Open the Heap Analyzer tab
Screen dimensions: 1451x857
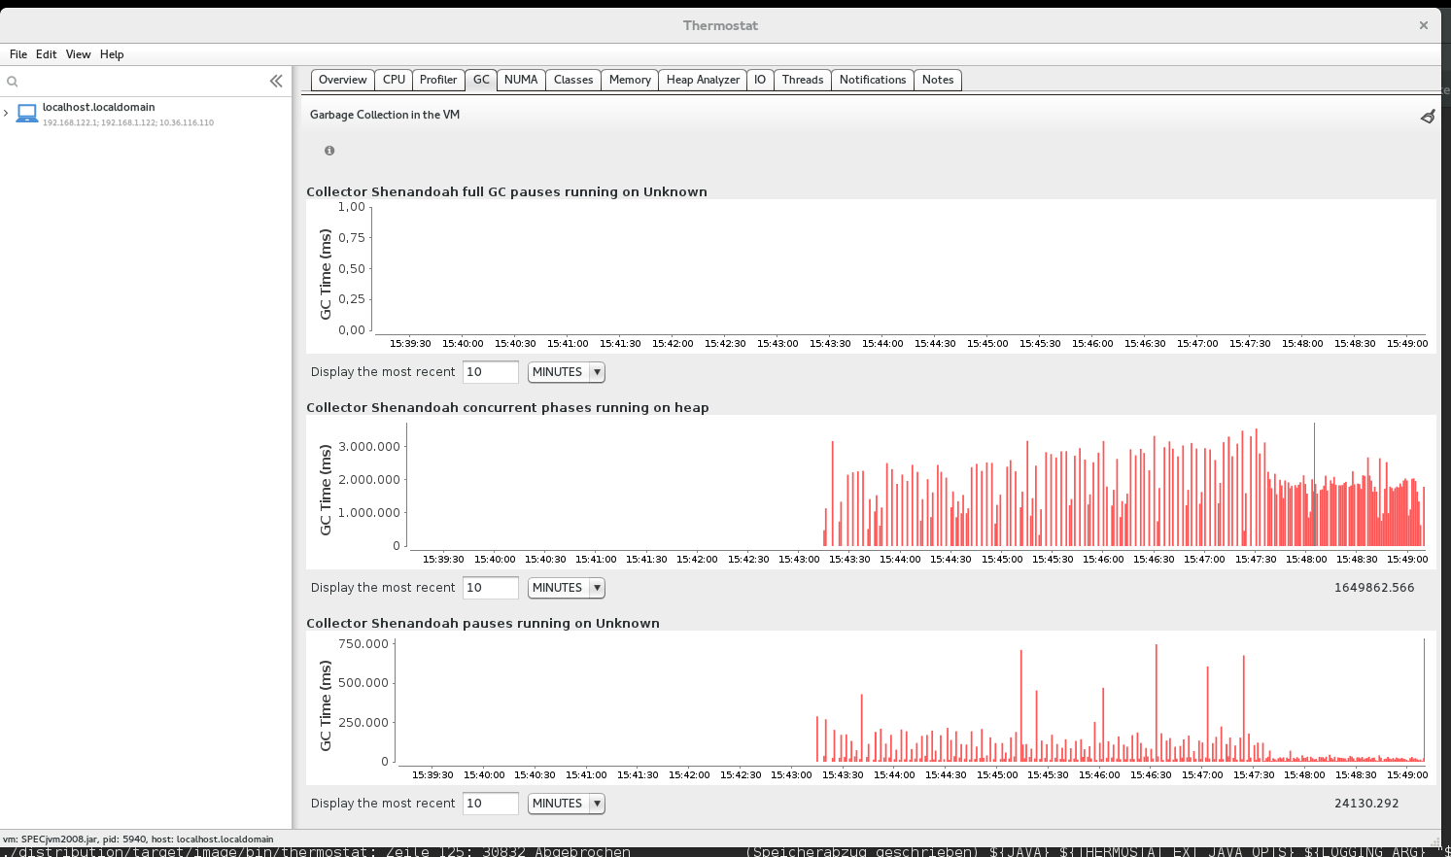[703, 80]
